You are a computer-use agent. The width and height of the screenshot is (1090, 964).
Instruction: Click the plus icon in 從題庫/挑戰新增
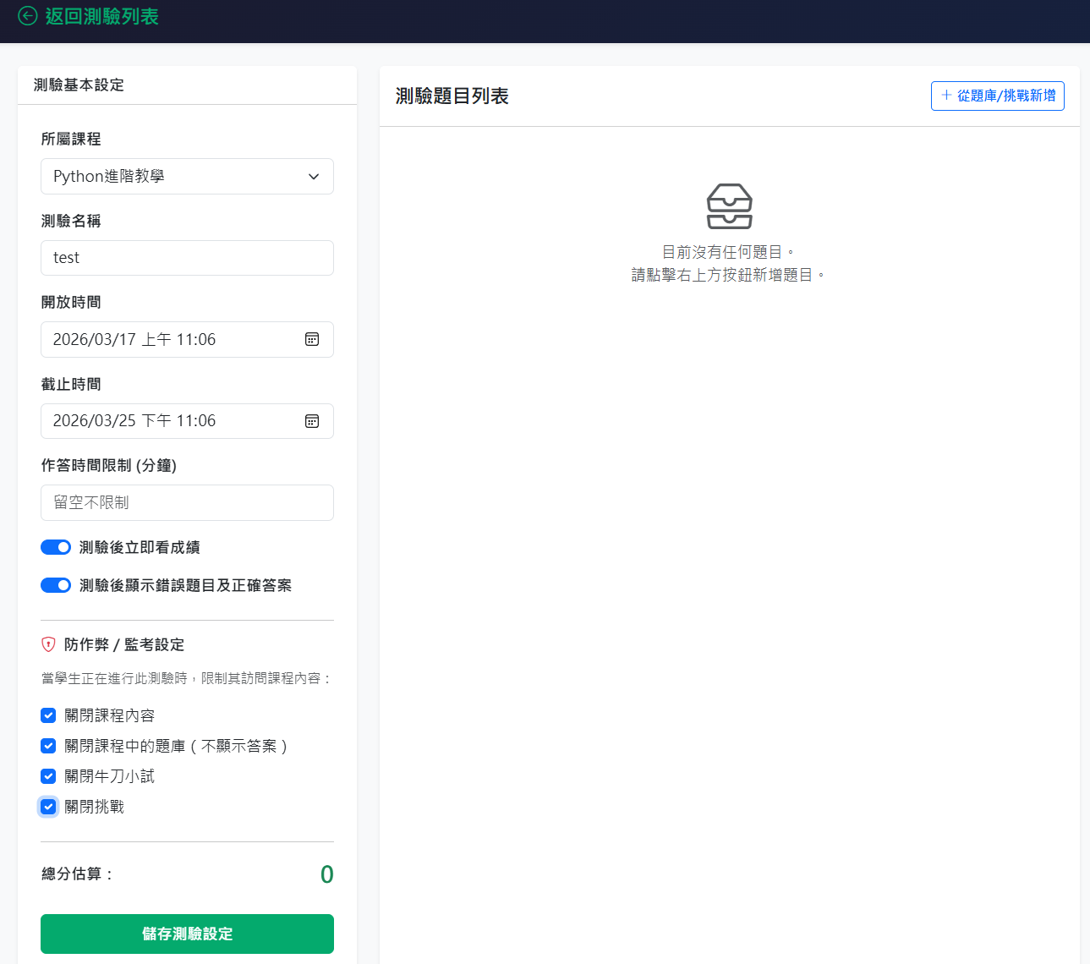(x=946, y=96)
